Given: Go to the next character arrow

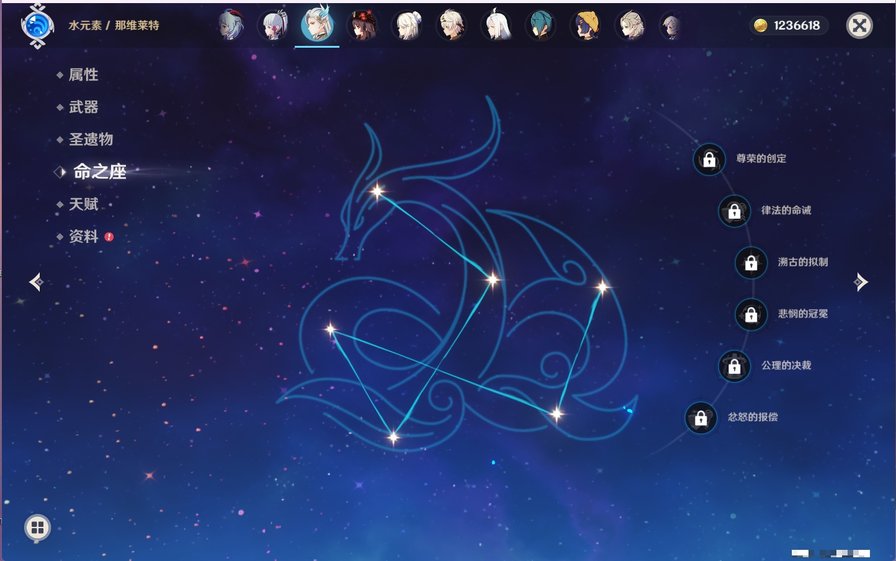Looking at the screenshot, I should coord(861,282).
